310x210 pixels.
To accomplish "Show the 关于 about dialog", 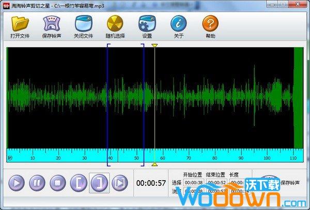I will click(x=179, y=27).
